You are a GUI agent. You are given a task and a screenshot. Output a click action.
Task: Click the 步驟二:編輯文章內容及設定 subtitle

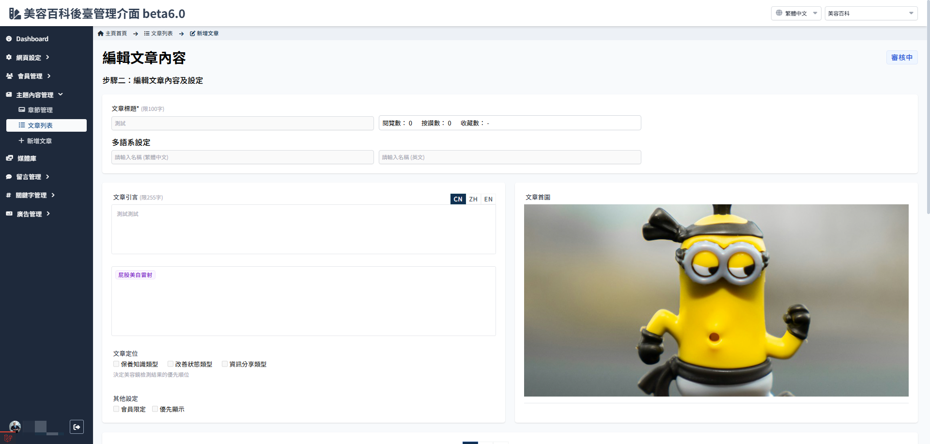[x=153, y=80]
